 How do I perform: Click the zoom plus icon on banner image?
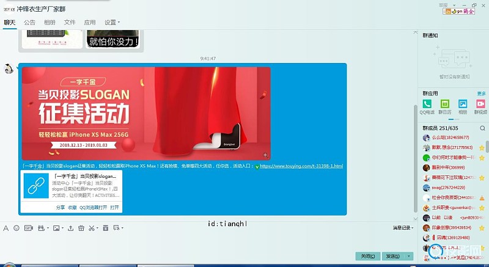pyautogui.click(x=265, y=155)
